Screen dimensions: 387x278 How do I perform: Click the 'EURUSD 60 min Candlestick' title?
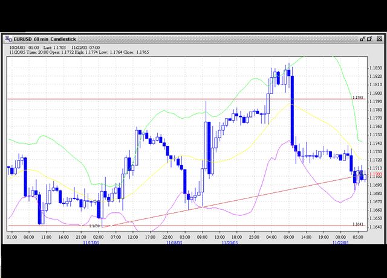pos(45,39)
